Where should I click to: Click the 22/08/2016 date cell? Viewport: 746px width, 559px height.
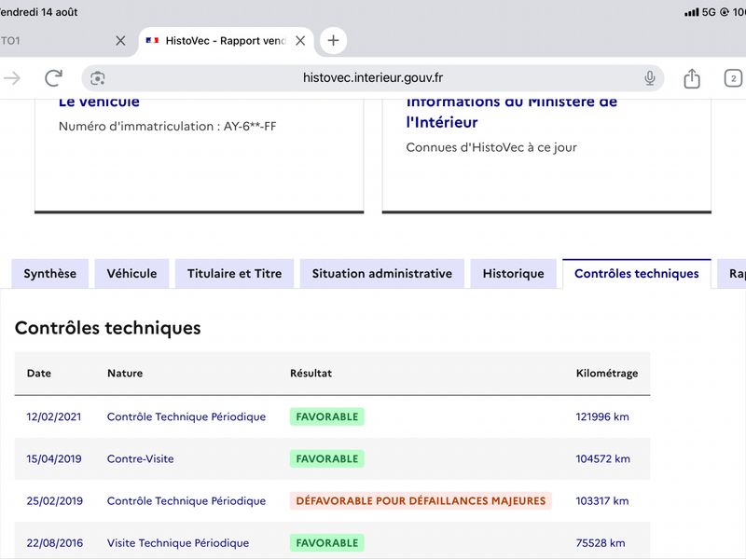pyautogui.click(x=55, y=543)
